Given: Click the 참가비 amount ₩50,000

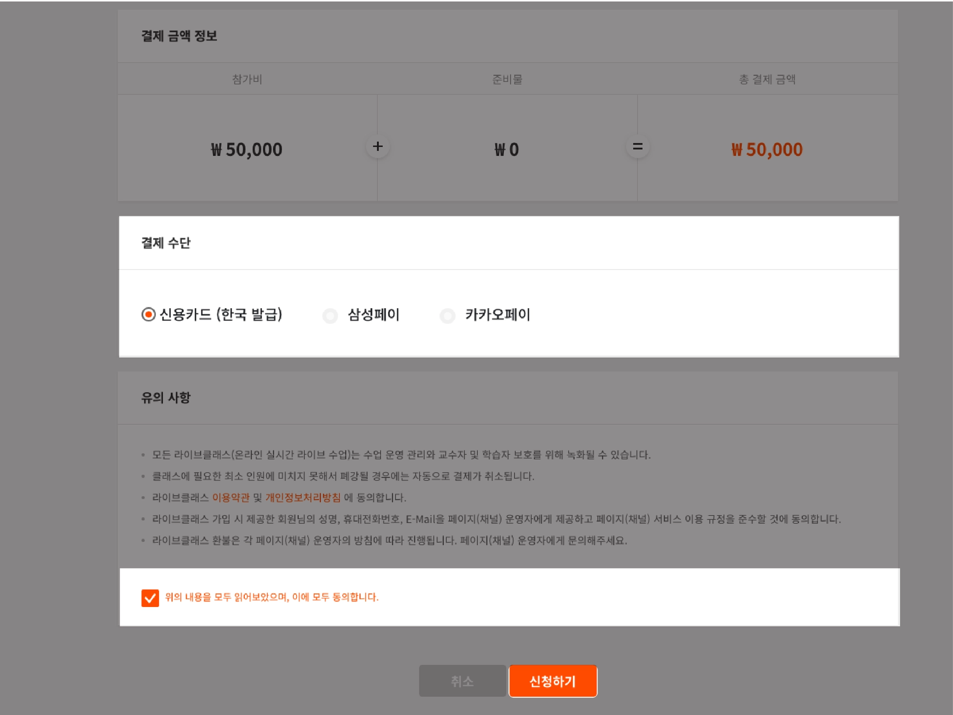Looking at the screenshot, I should (x=247, y=149).
